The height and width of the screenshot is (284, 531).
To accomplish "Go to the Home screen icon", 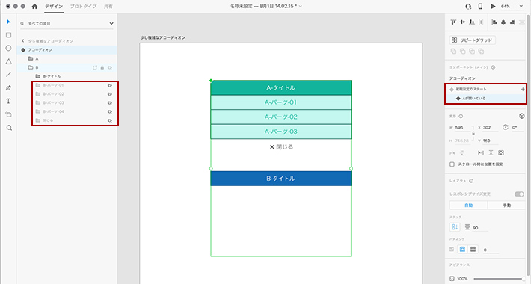I will coord(34,6).
